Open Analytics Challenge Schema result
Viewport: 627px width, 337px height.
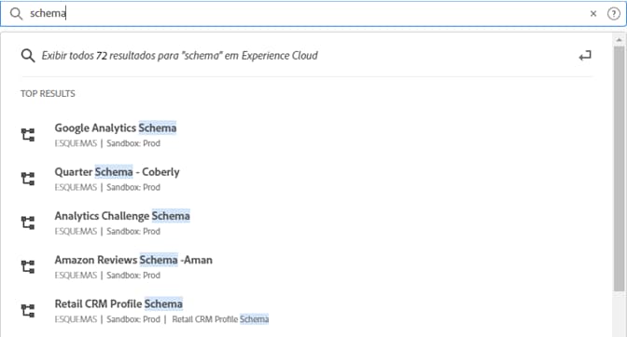122,216
